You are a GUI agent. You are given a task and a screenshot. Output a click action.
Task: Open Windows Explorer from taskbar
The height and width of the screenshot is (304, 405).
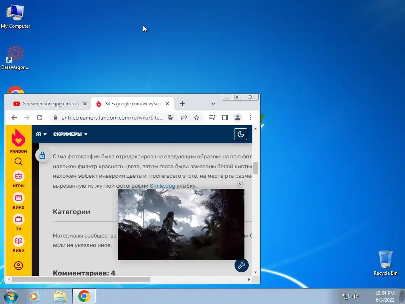point(60,296)
